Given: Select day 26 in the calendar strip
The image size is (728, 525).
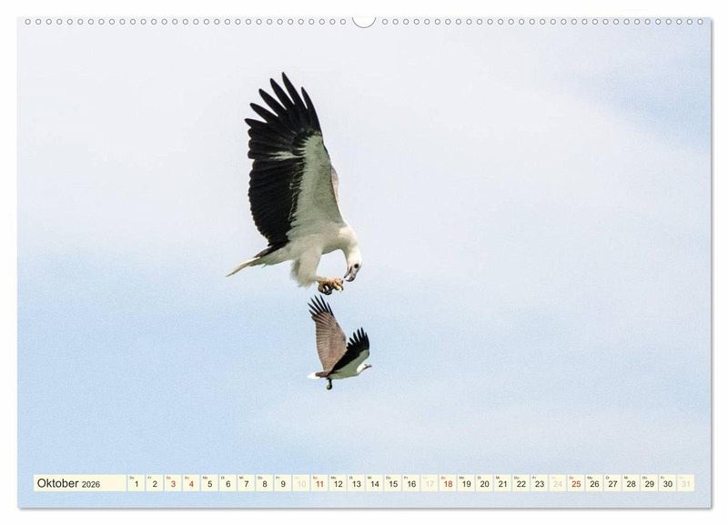Looking at the screenshot, I should [x=595, y=483].
